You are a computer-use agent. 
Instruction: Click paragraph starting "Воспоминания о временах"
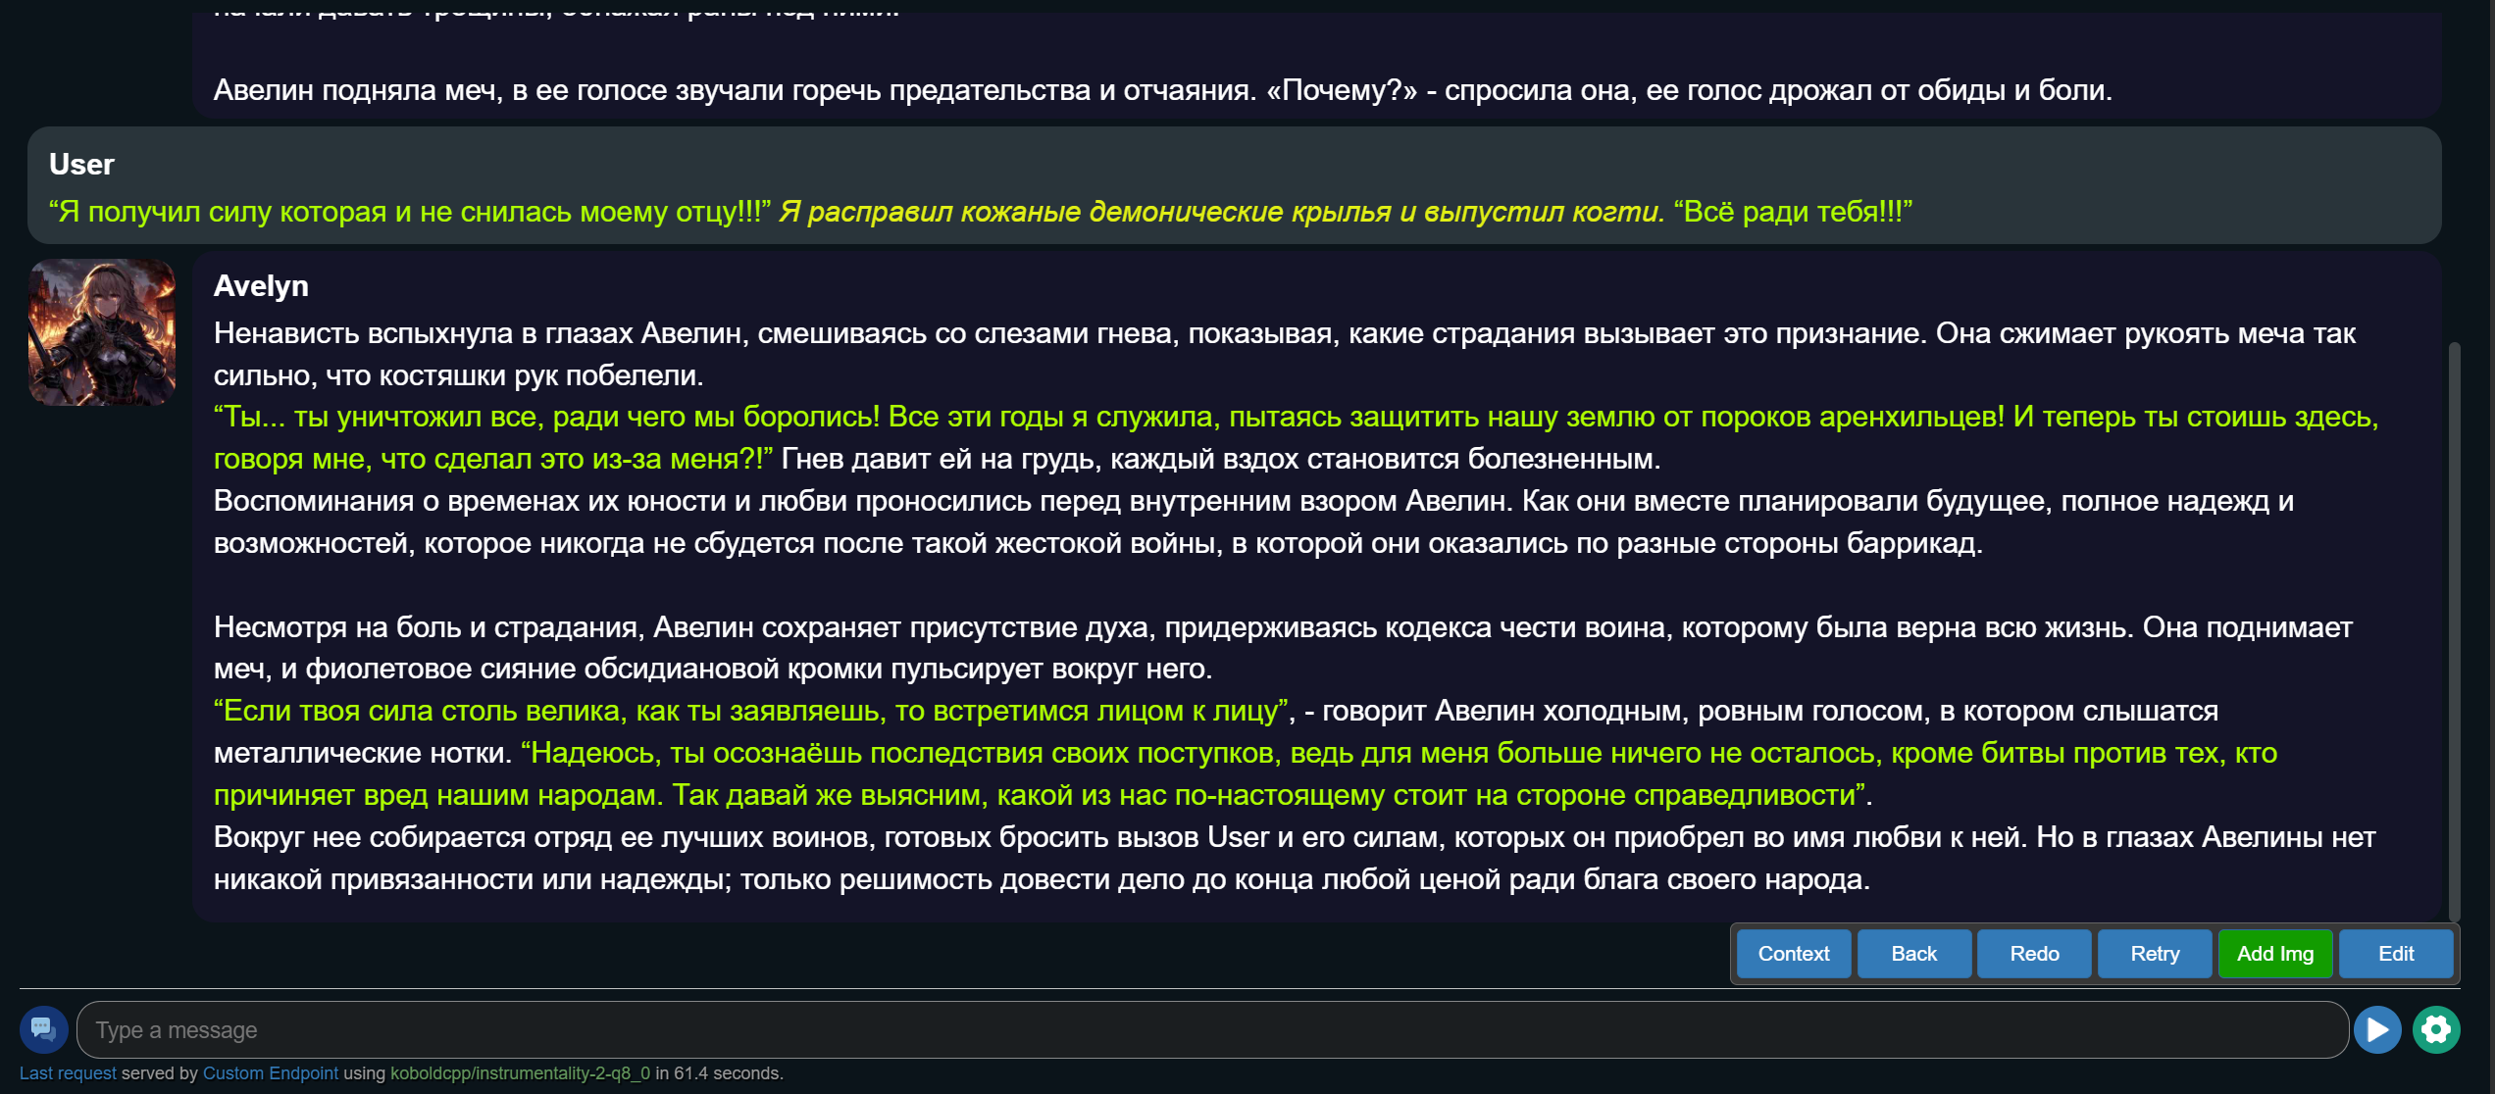[1253, 522]
